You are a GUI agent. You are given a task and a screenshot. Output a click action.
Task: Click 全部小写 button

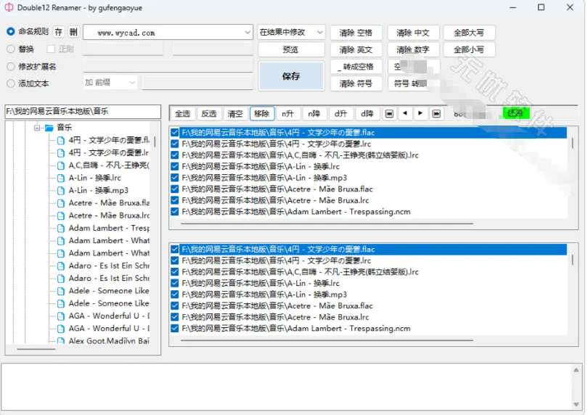(469, 49)
